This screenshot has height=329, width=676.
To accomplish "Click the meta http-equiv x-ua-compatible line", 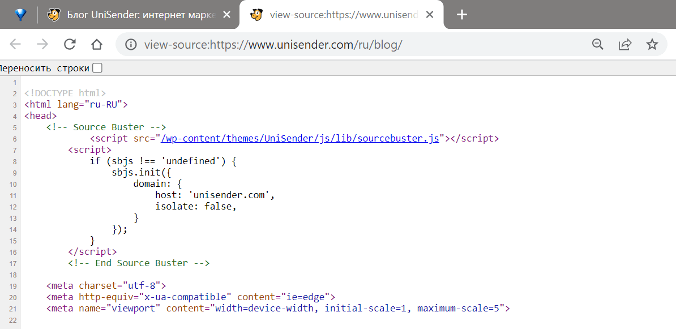I will click(x=191, y=297).
